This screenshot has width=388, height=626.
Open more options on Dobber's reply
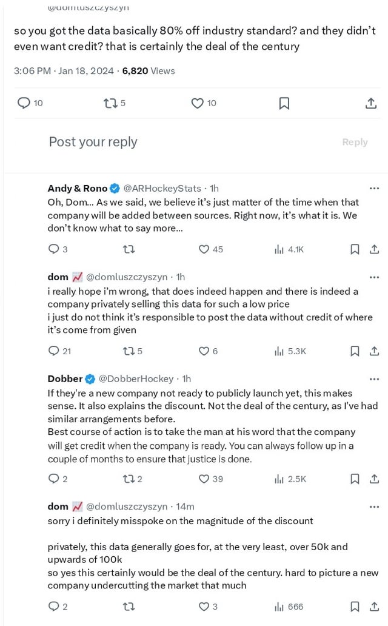pyautogui.click(x=374, y=379)
